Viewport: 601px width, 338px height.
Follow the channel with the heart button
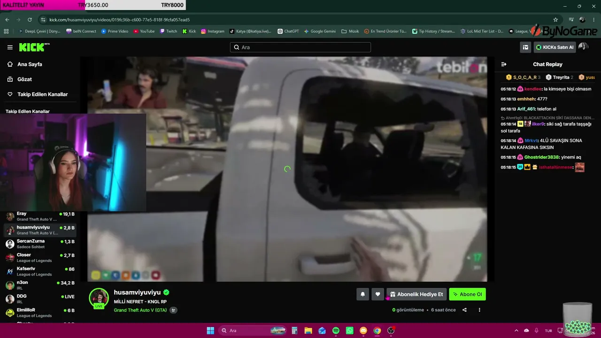pos(378,294)
